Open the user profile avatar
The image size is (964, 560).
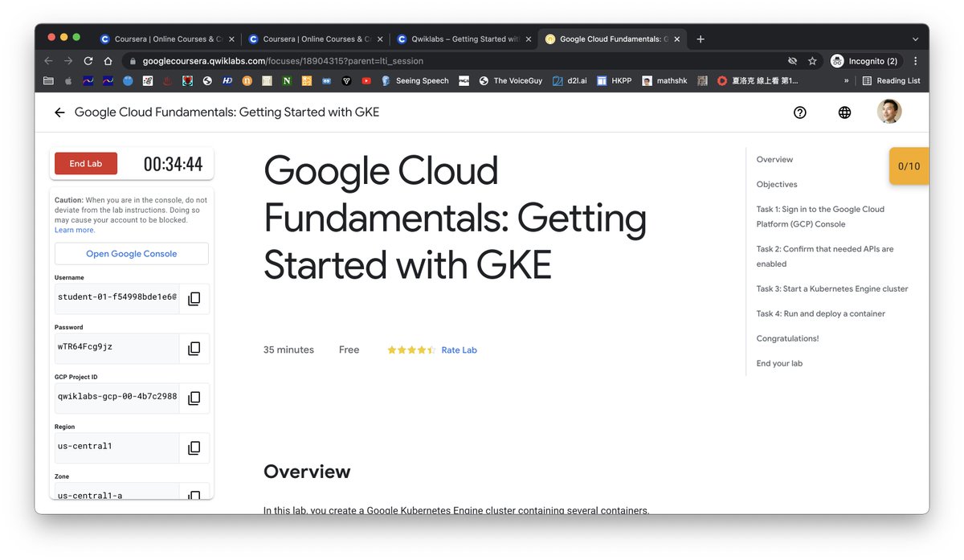pos(888,112)
